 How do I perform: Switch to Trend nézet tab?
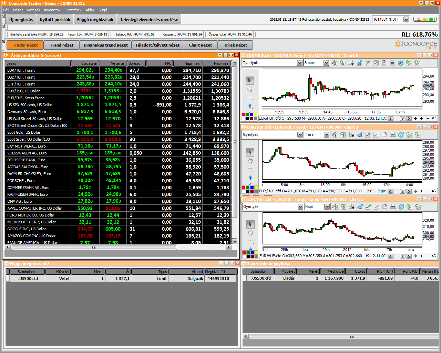pos(61,45)
